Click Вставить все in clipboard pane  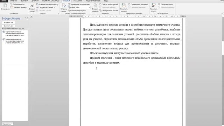point(8,22)
